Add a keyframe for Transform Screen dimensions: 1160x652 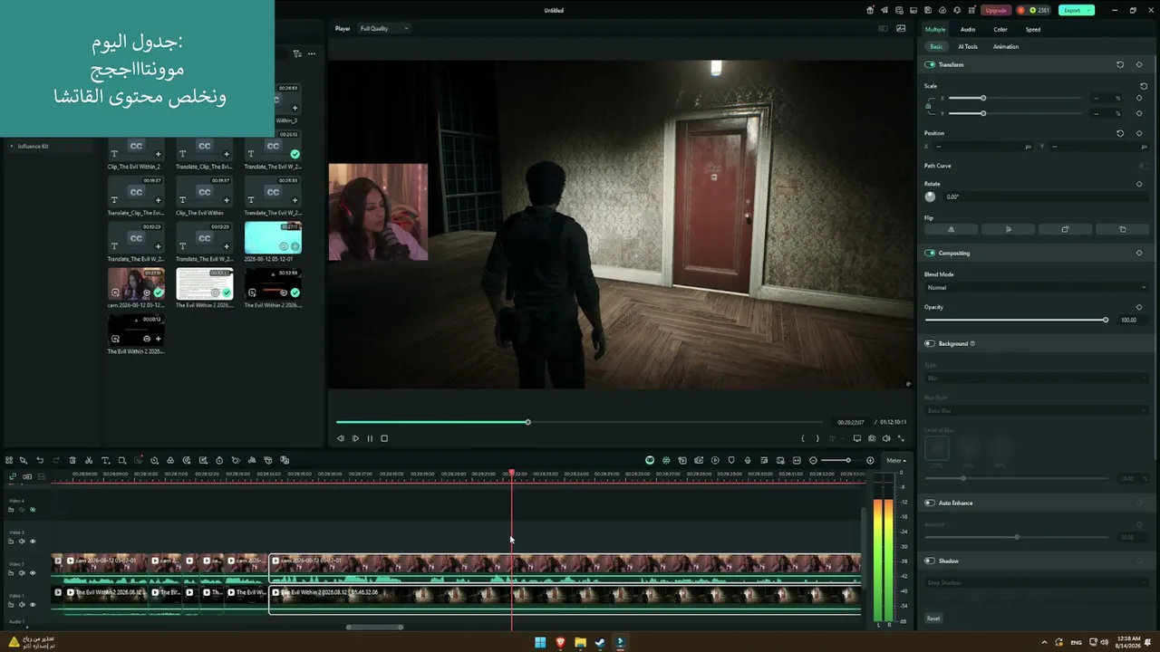tap(1139, 64)
